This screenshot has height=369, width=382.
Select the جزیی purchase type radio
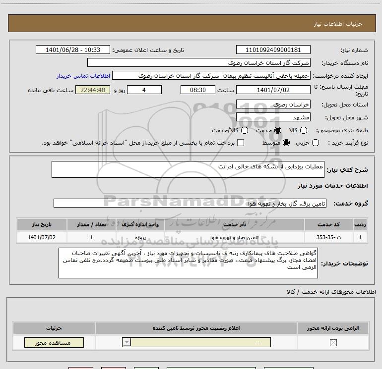[x=315, y=143]
